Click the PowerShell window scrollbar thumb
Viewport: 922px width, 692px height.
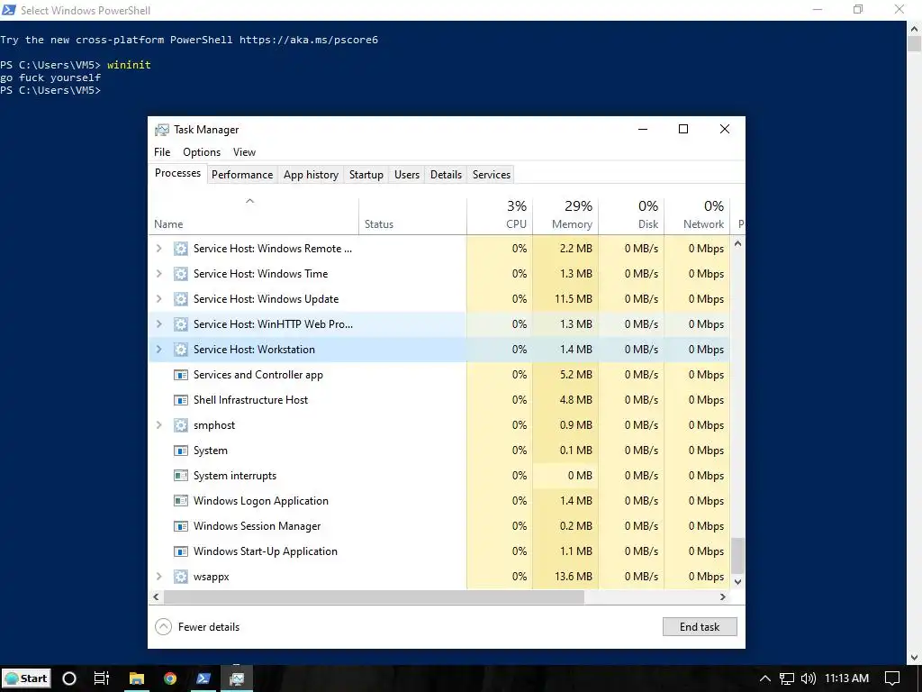pos(914,44)
